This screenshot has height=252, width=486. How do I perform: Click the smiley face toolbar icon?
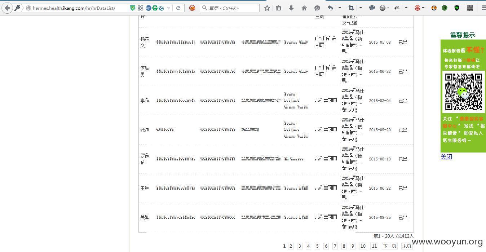(317, 8)
